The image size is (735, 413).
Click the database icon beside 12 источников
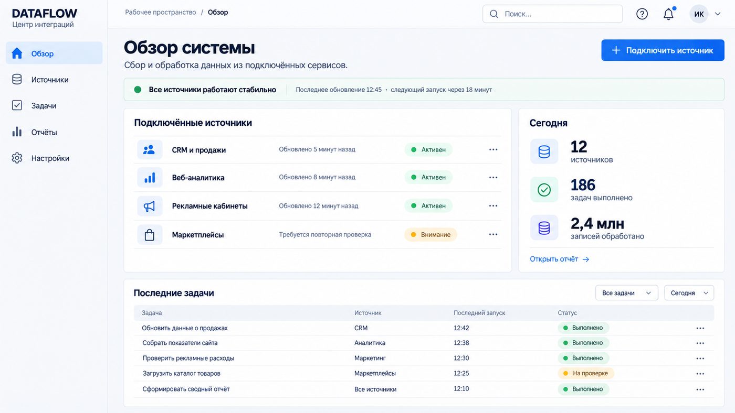[x=544, y=151]
